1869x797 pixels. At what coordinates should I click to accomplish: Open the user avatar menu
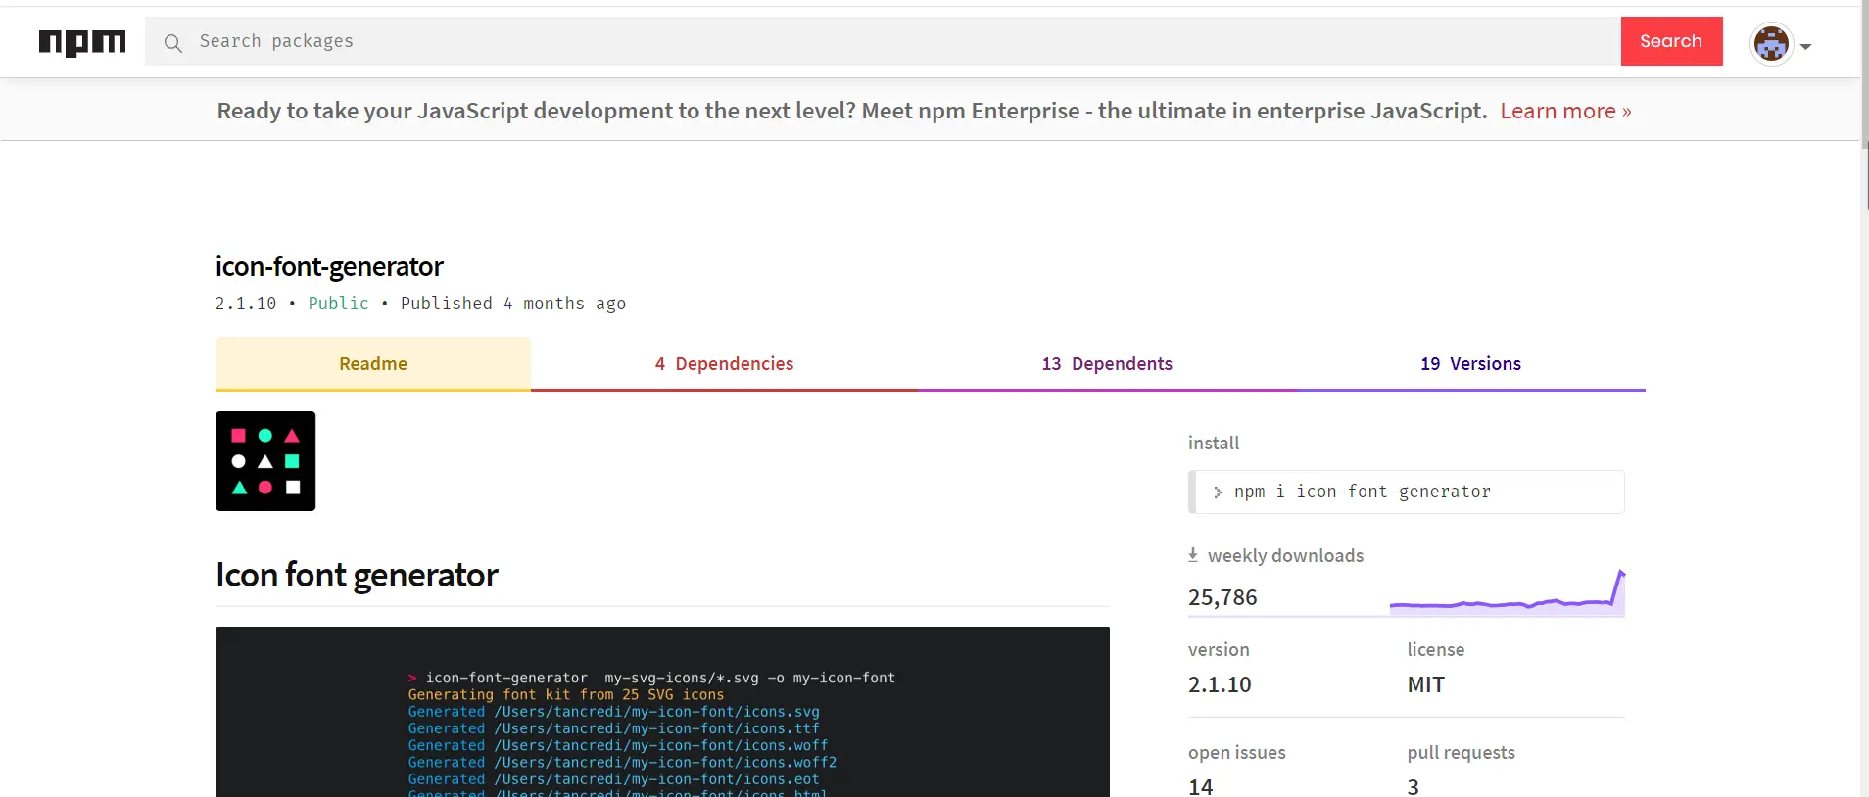(1771, 44)
